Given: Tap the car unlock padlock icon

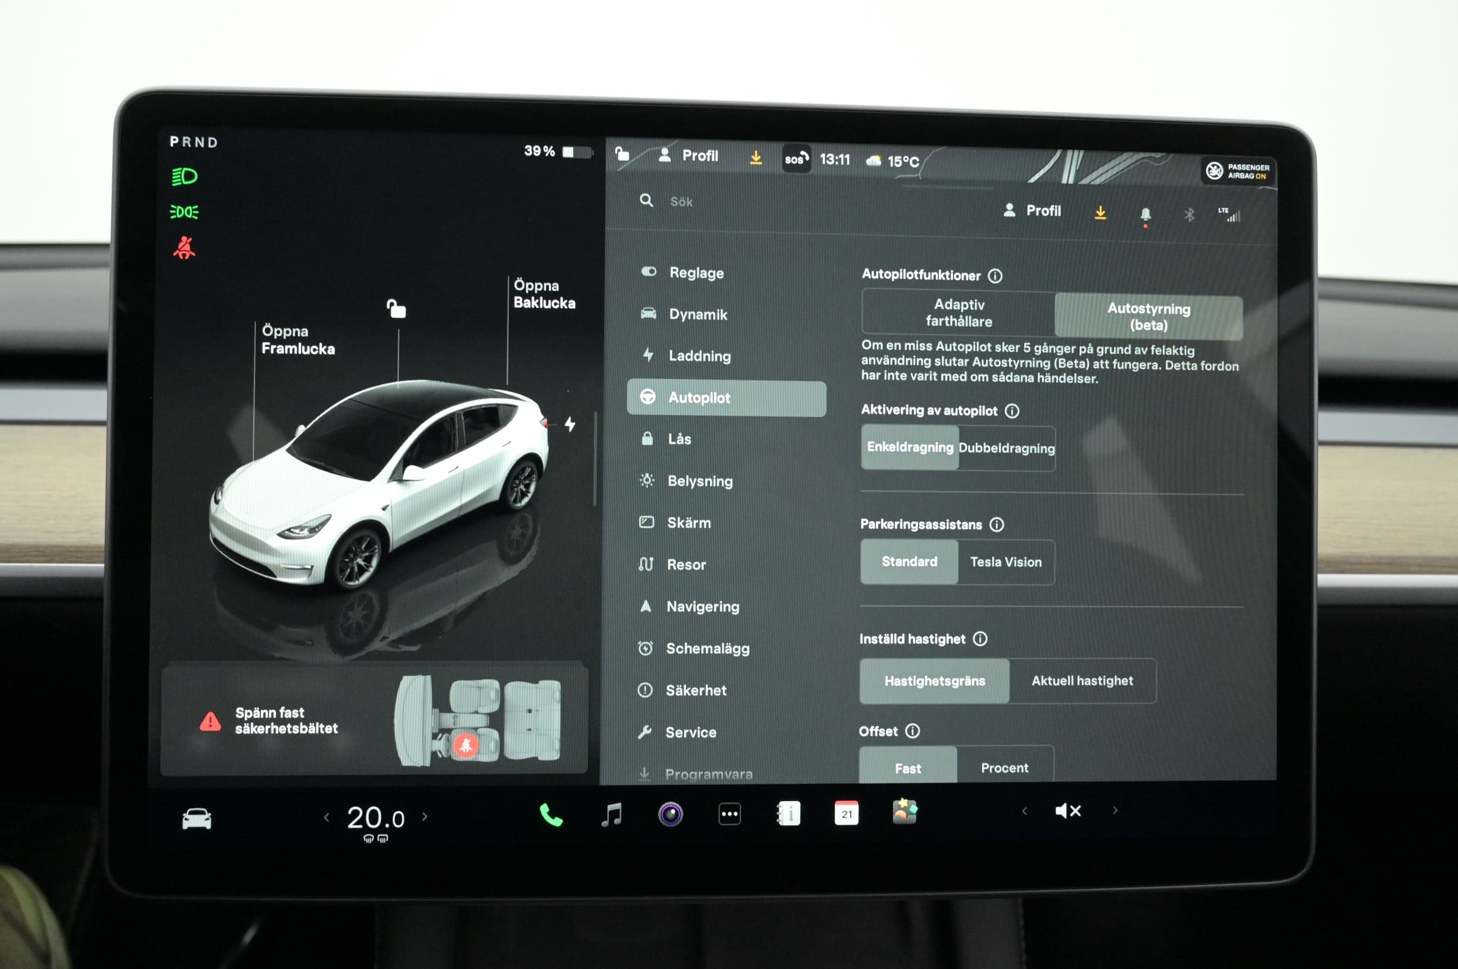Looking at the screenshot, I should [x=396, y=308].
